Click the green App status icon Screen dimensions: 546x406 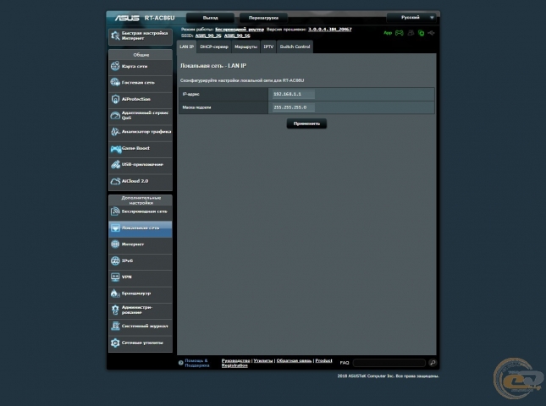click(388, 33)
